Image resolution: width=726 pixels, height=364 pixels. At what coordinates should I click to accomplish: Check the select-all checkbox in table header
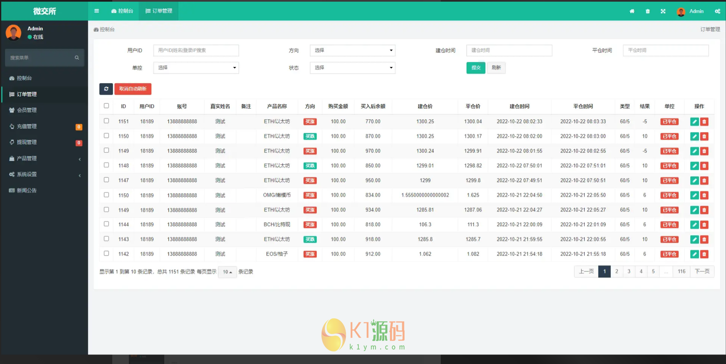click(x=106, y=106)
